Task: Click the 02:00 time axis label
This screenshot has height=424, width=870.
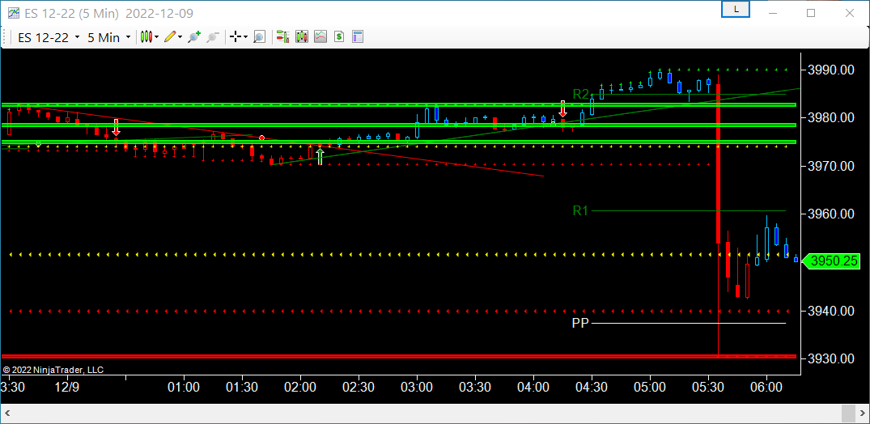Action: [300, 386]
